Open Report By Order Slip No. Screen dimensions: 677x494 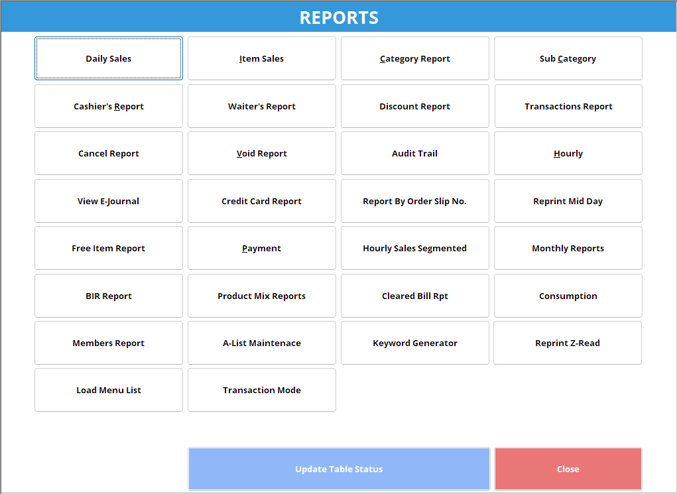(414, 200)
